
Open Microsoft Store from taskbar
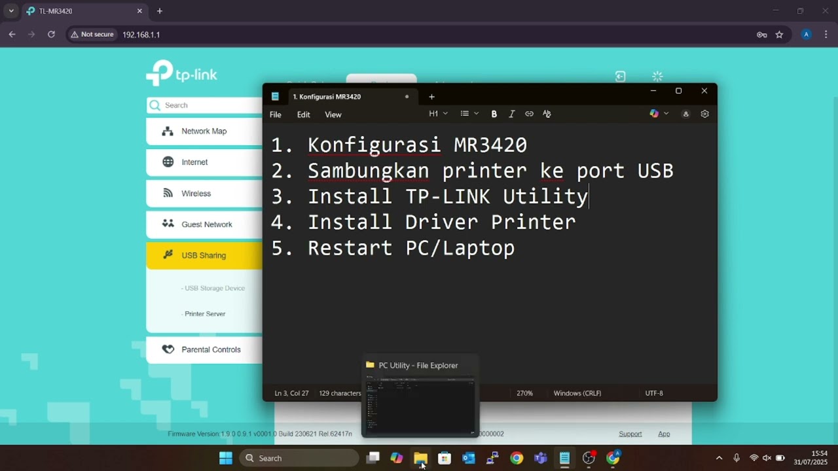coord(445,458)
